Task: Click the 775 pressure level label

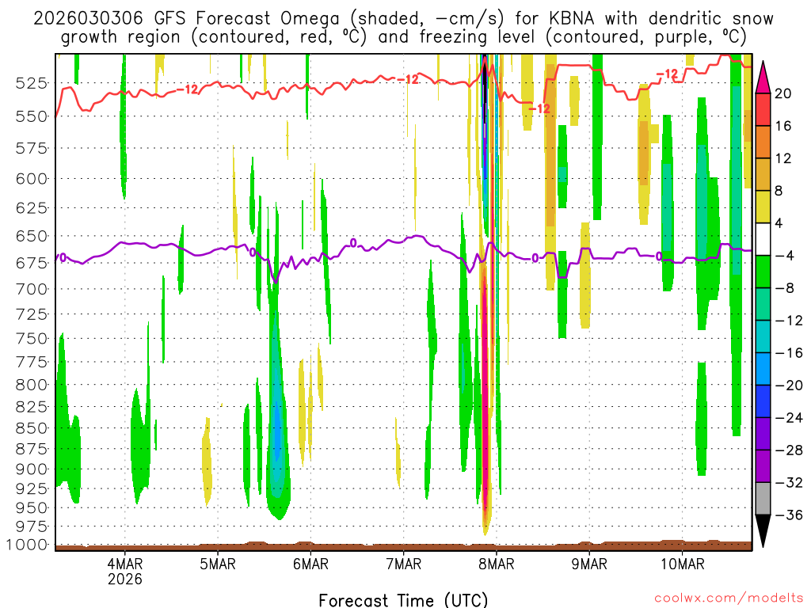Action: tap(31, 362)
